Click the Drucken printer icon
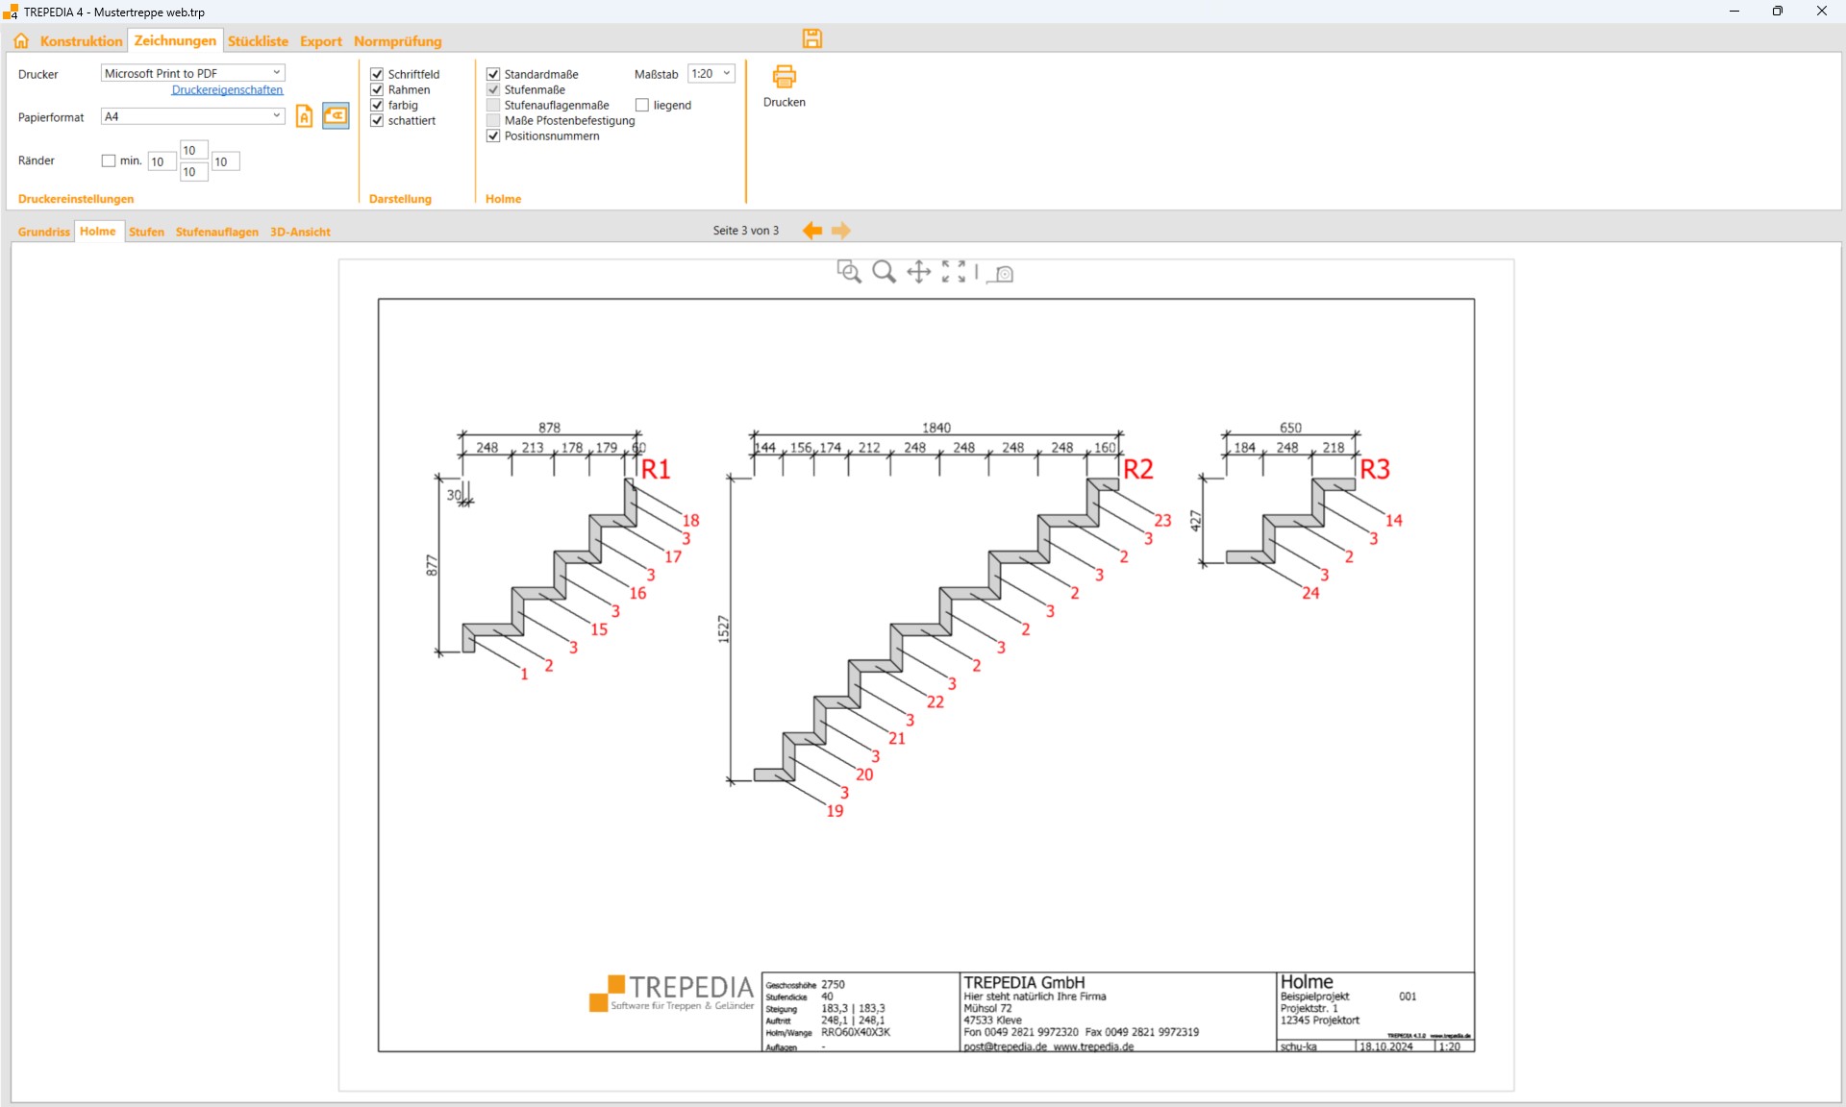This screenshot has width=1846, height=1107. point(784,77)
